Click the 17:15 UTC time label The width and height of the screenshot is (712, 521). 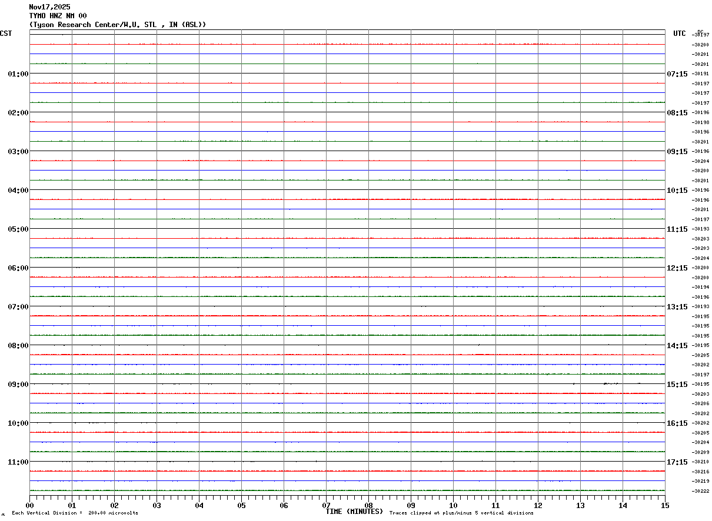point(677,462)
